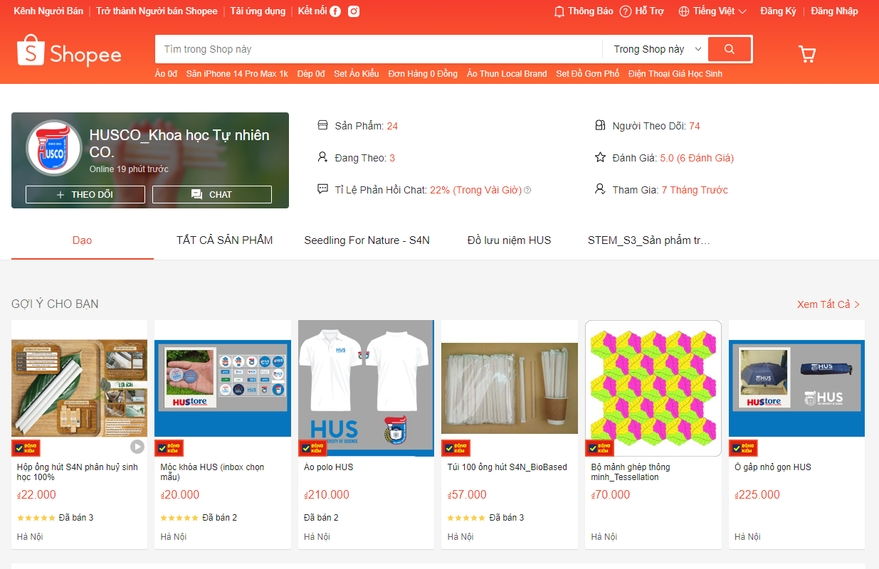Viewport: 879px width, 569px height.
Task: Click the five-star rating on Móc khóa HUS
Action: pyautogui.click(x=179, y=518)
